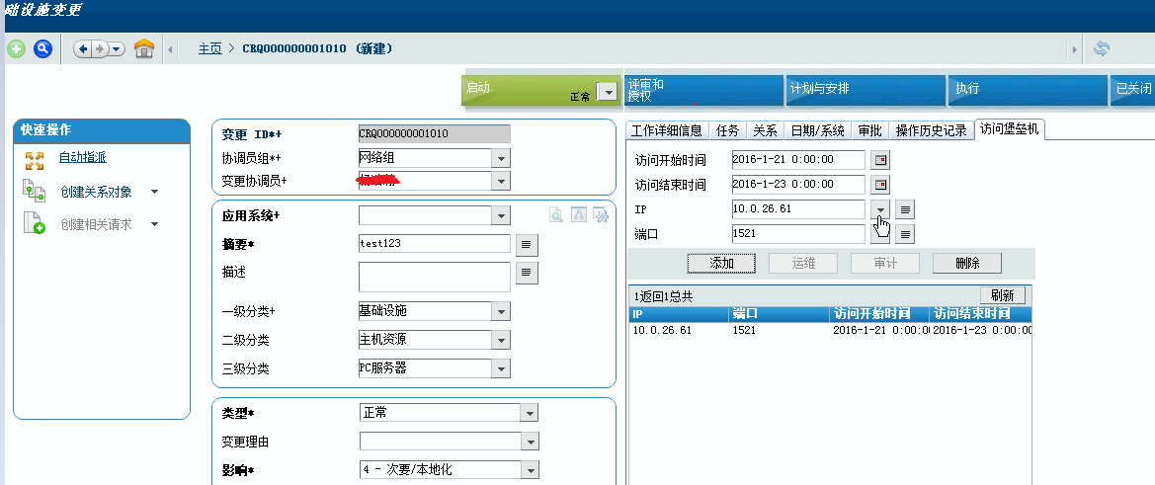Open the IP address dropdown arrow
Image resolution: width=1155 pixels, height=485 pixels.
(x=879, y=209)
